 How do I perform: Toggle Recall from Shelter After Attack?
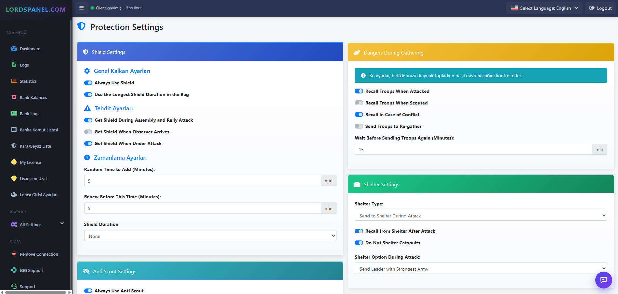[359, 231]
